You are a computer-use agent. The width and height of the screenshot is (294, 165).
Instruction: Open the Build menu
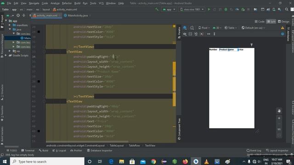[77, 3]
